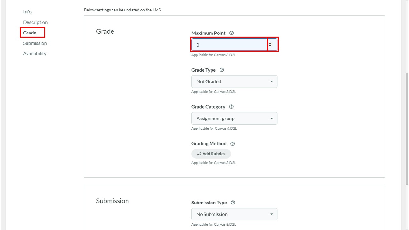Click the Grade section heading
Screen dimensions: 409x230
pos(105,31)
